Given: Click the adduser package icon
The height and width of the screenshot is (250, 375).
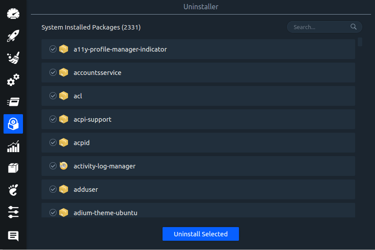Looking at the screenshot, I should (64, 189).
